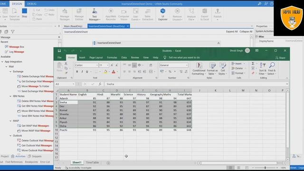Expand the formula bar arrow
This screenshot has width=304, height=171.
(287, 84)
